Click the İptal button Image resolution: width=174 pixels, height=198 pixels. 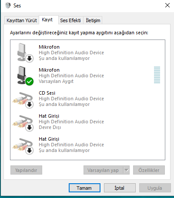pyautogui.click(x=120, y=188)
